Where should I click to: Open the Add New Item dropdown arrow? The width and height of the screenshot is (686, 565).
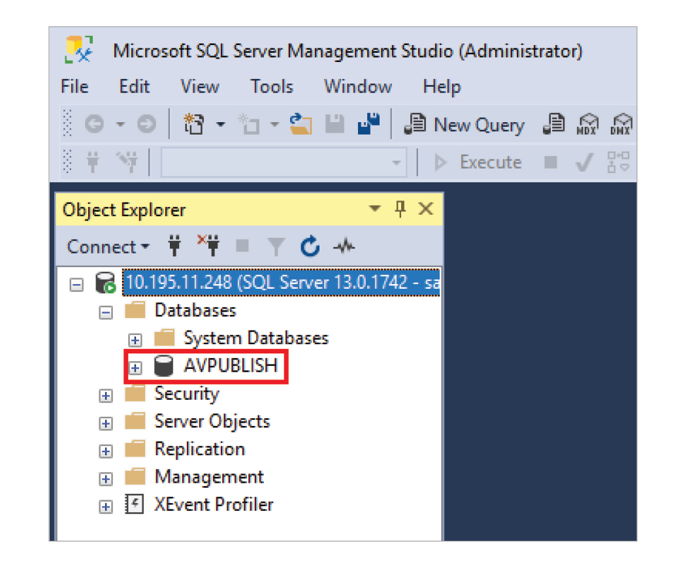point(274,125)
